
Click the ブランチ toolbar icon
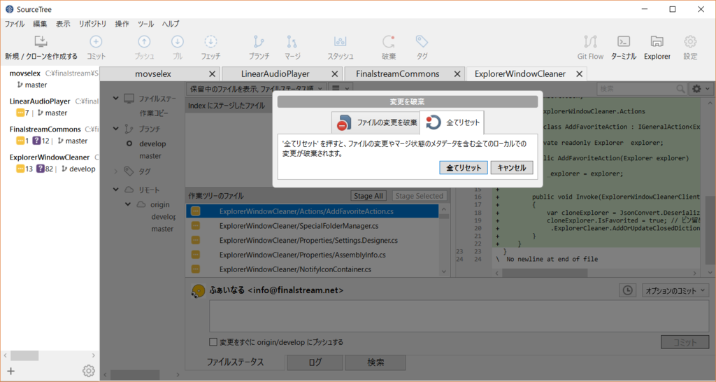(x=259, y=41)
